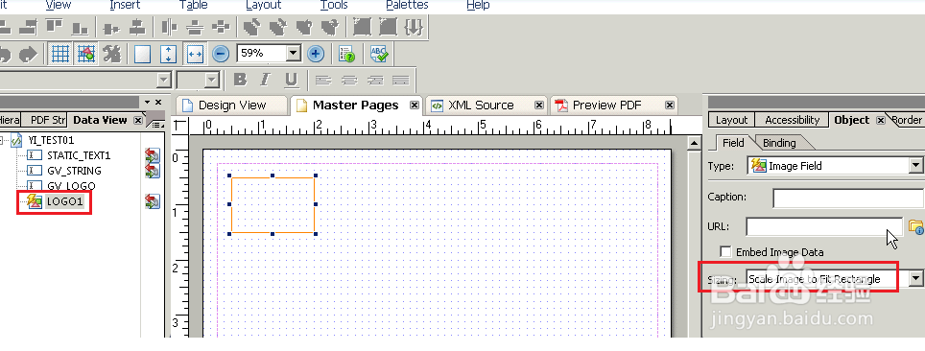
Task: Toggle the Snap to Grid icon
Action: (86, 54)
